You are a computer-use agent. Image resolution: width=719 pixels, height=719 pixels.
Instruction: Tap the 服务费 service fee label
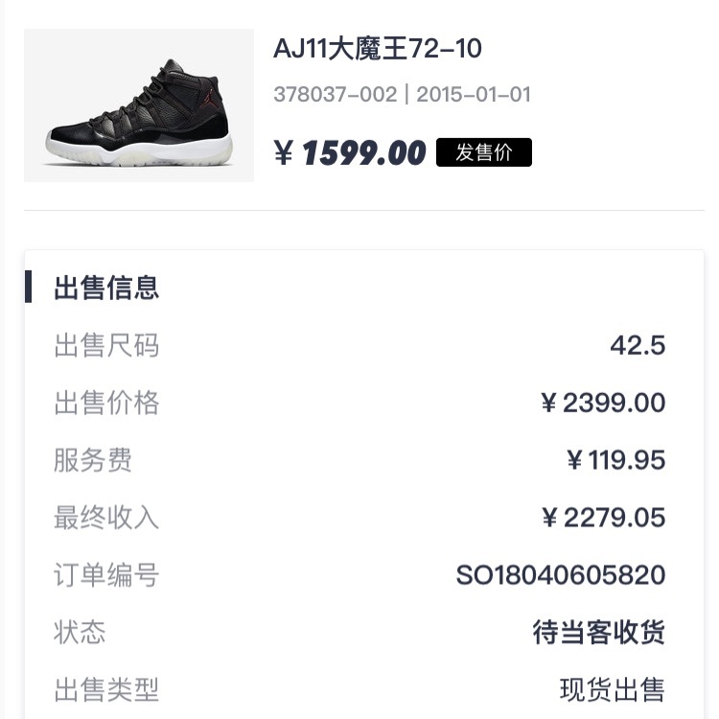click(93, 460)
